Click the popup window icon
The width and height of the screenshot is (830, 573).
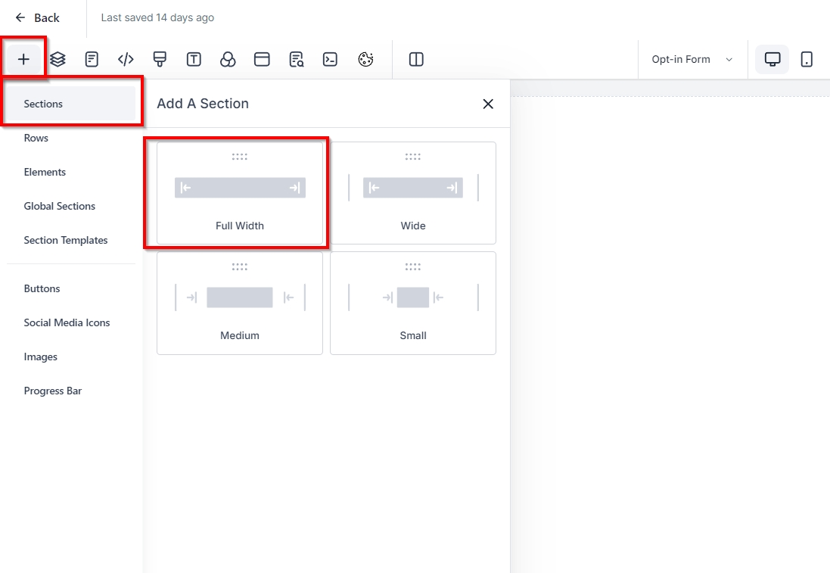(x=262, y=59)
